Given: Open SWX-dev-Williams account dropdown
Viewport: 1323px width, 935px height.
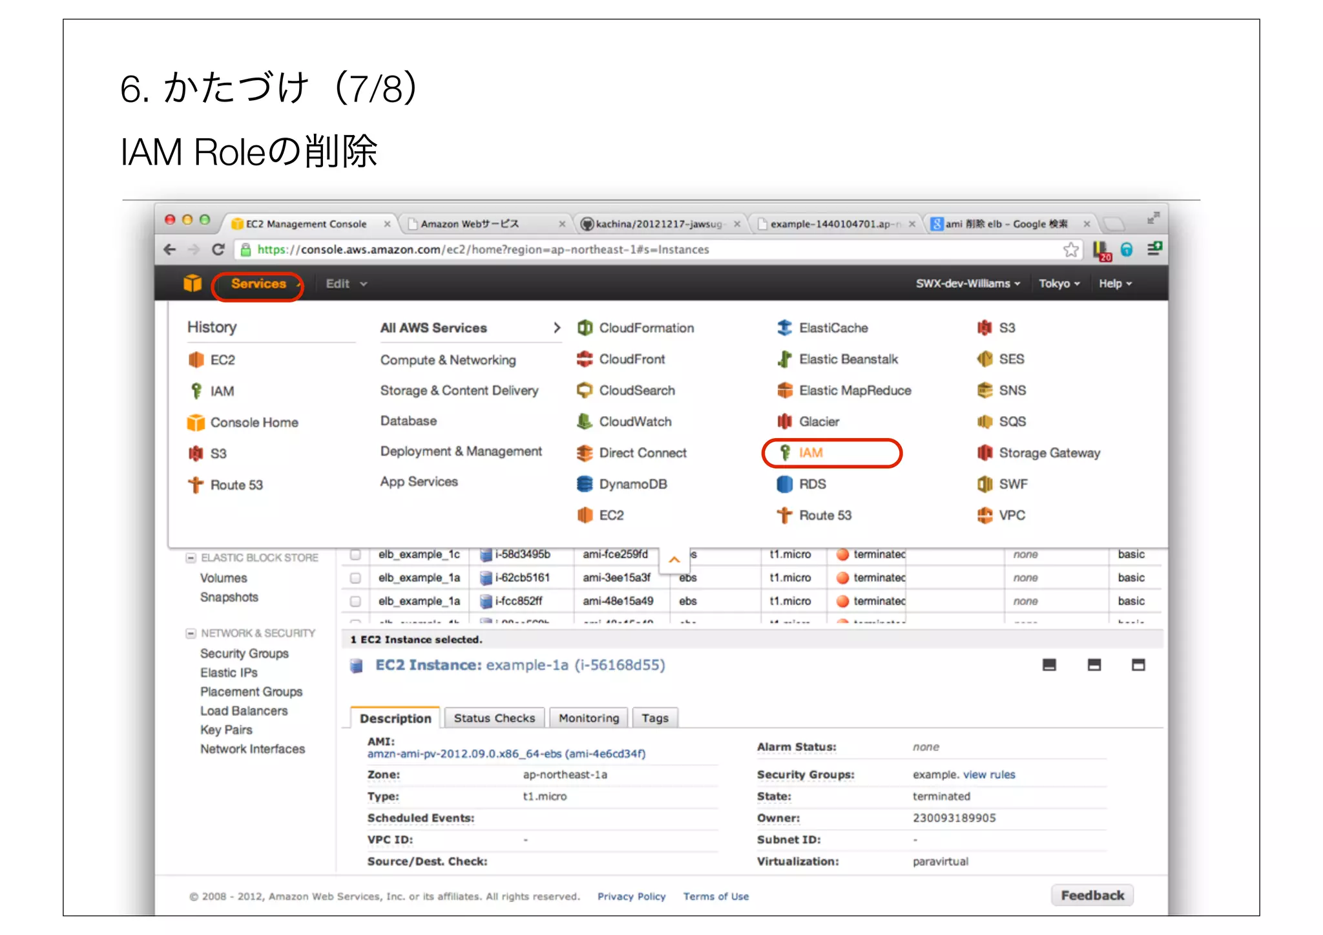Looking at the screenshot, I should (x=968, y=284).
